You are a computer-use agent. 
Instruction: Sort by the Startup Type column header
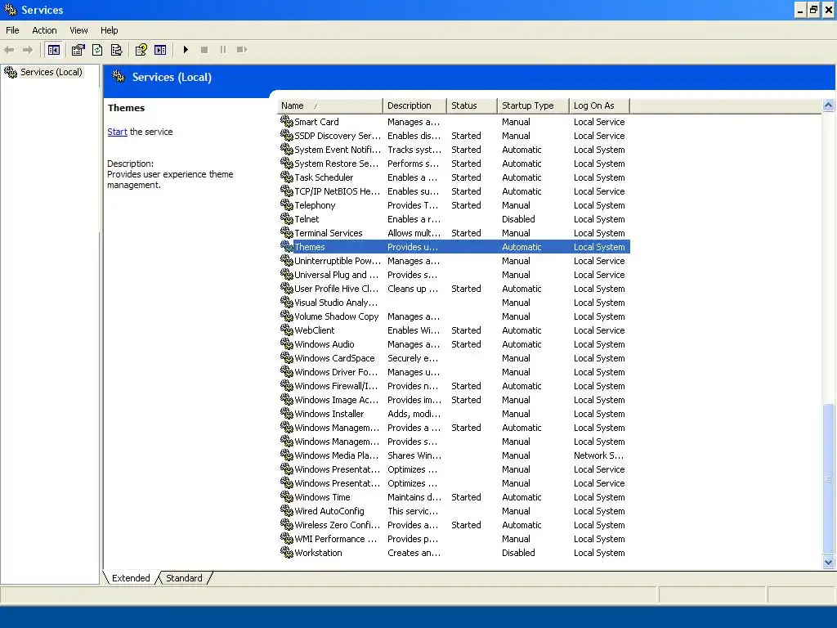[533, 105]
